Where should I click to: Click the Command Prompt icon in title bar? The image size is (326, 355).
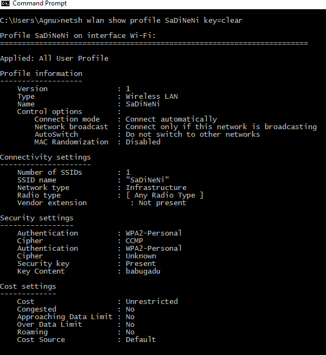click(x=5, y=4)
